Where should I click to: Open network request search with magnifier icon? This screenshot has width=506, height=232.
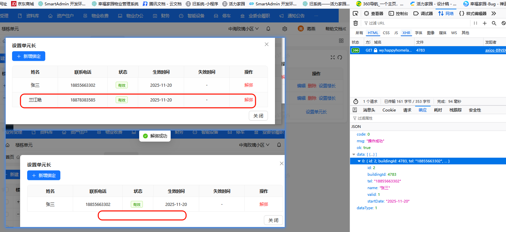494,23
